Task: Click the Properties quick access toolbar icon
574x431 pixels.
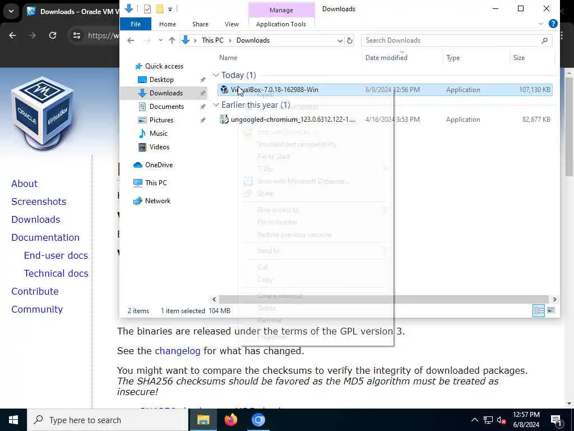Action: [x=147, y=9]
